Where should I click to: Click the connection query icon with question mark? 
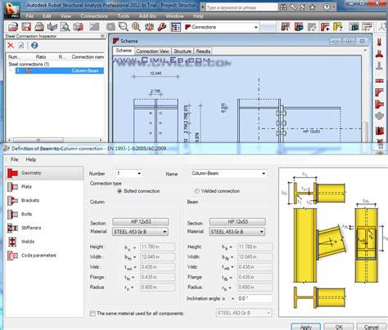338,27
